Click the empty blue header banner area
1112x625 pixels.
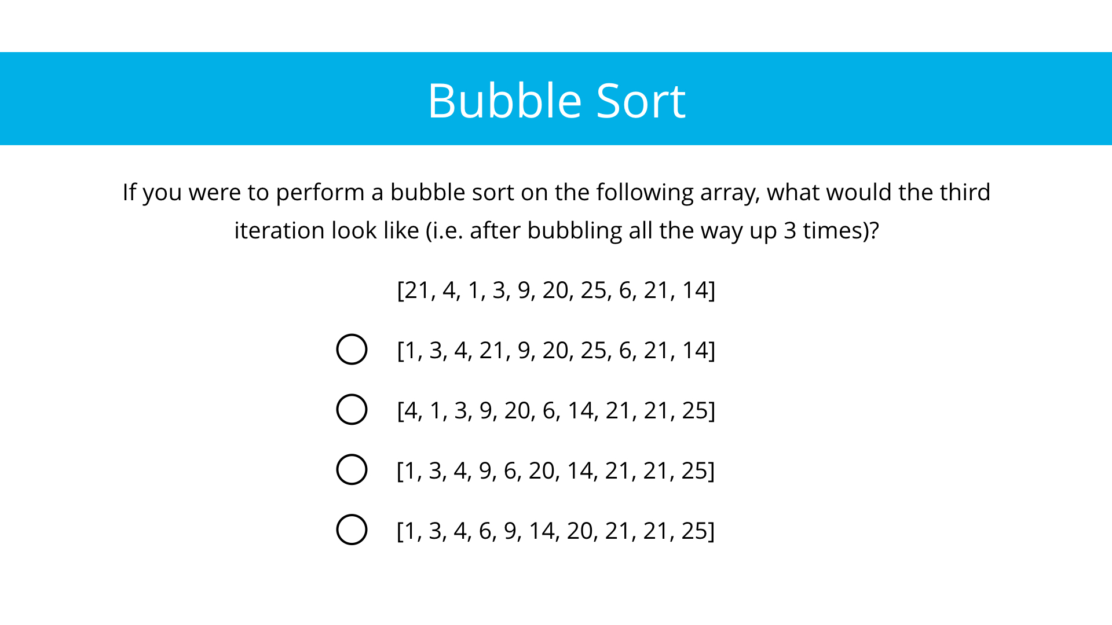174,98
